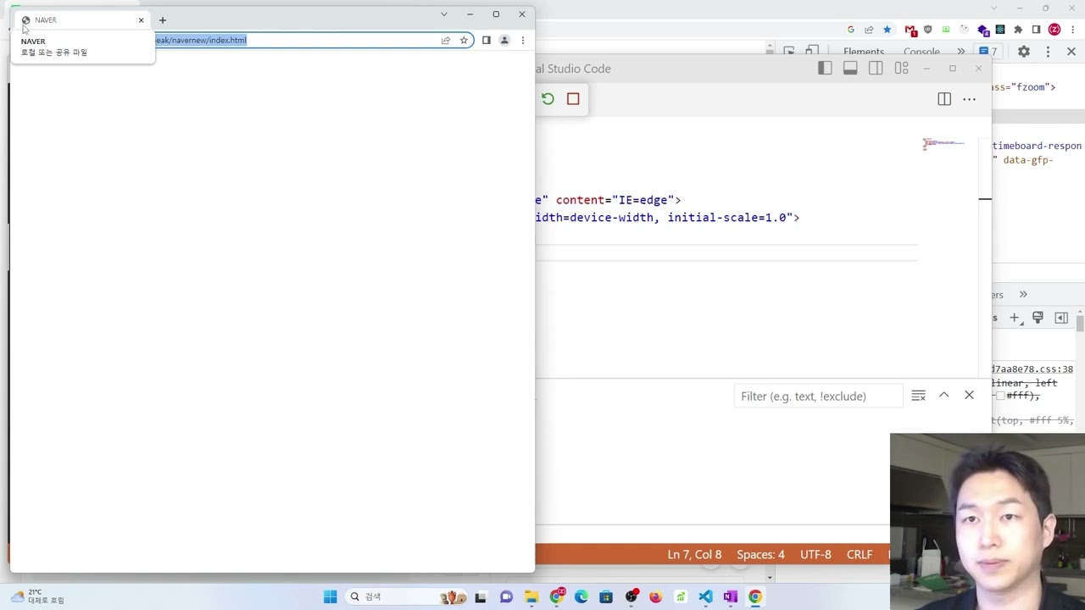Click the share page icon in front Chrome

click(446, 40)
